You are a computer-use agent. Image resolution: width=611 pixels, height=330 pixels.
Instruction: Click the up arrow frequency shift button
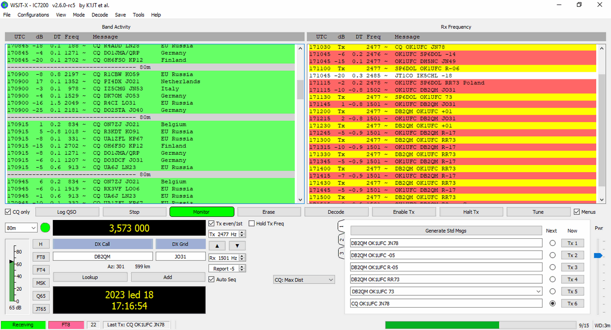pos(217,245)
